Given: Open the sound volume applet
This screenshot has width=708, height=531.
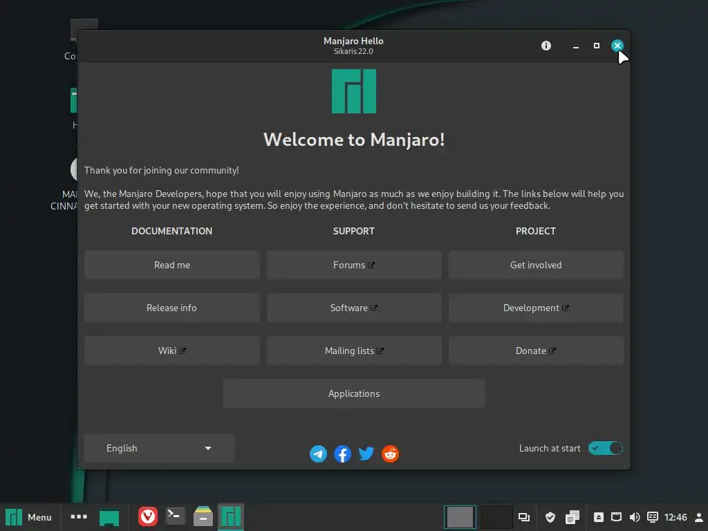Looking at the screenshot, I should click(635, 517).
